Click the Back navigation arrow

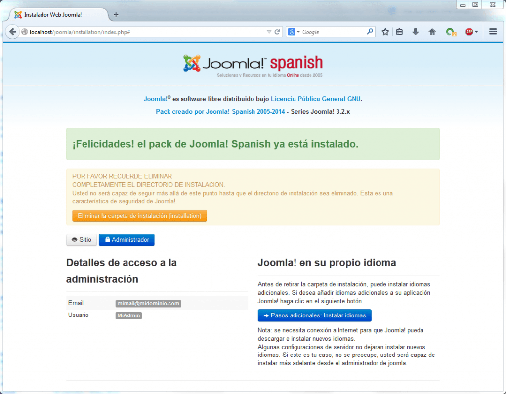tap(13, 31)
